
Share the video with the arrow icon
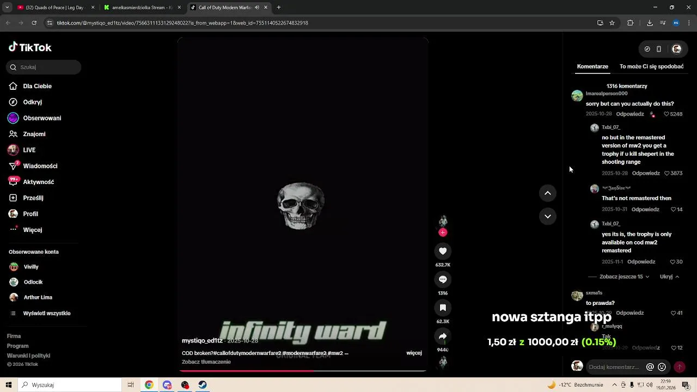(x=443, y=336)
